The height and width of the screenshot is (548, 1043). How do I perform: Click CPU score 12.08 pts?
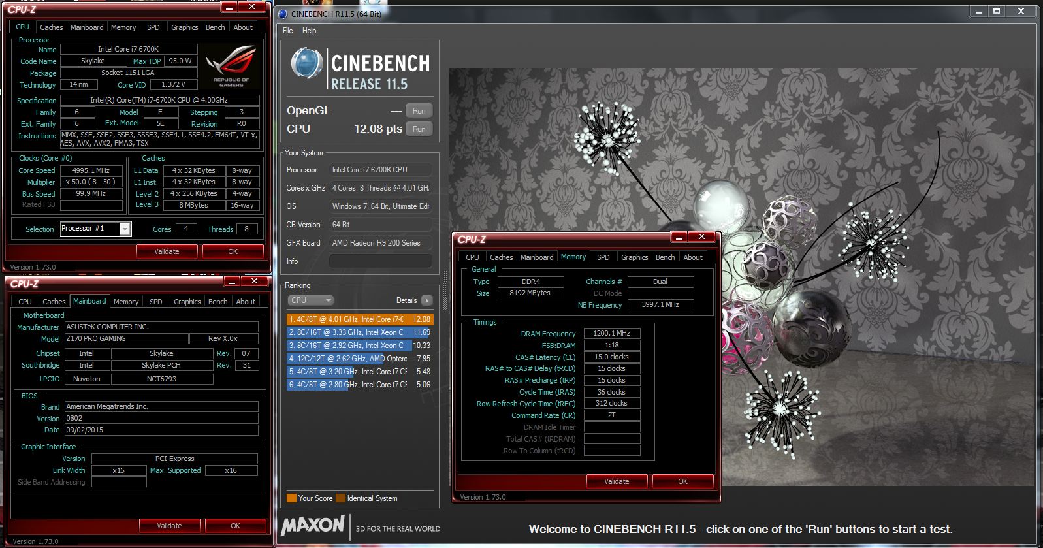point(377,129)
